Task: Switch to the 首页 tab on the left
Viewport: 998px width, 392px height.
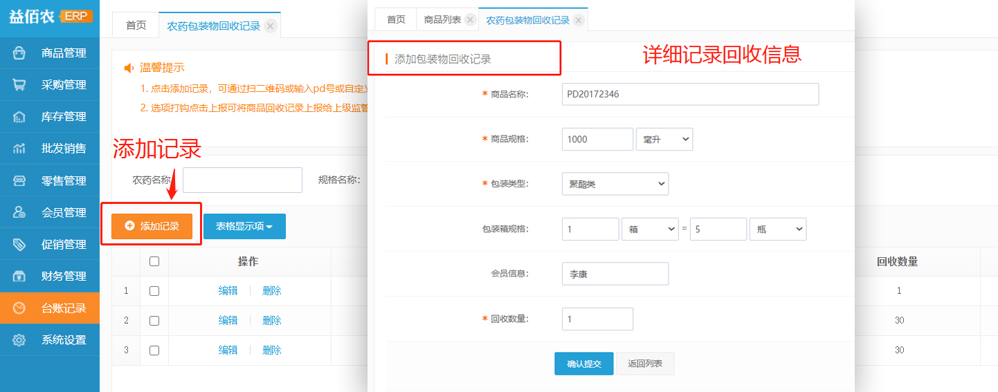Action: [136, 26]
